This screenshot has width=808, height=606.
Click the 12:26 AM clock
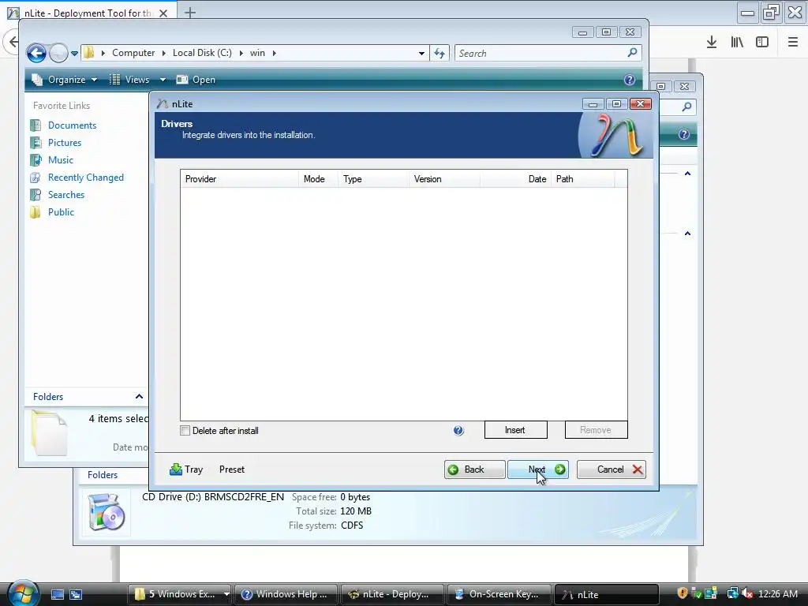778,594
